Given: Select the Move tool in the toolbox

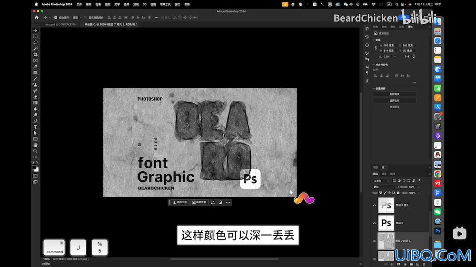Looking at the screenshot, I should pos(35,30).
